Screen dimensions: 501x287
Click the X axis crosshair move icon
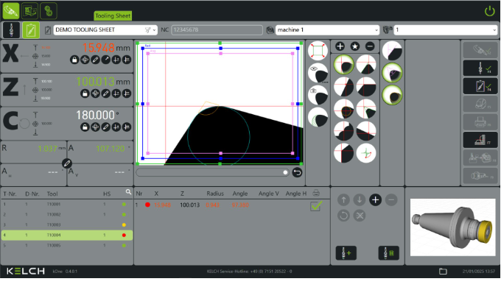pyautogui.click(x=85, y=60)
